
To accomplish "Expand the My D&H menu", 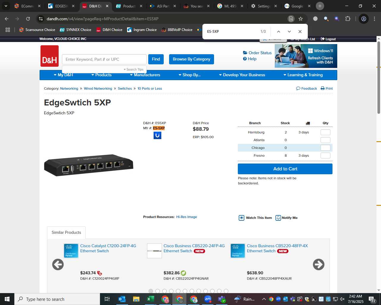I will click(63, 75).
